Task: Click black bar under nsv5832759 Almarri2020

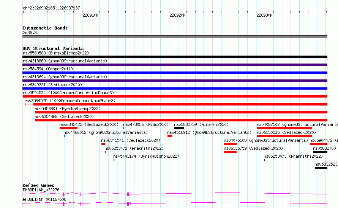Action: click(x=179, y=128)
